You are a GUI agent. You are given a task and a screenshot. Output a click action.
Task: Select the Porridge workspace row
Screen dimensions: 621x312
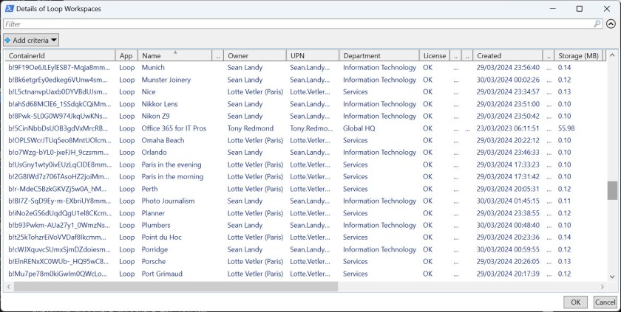[x=305, y=249]
